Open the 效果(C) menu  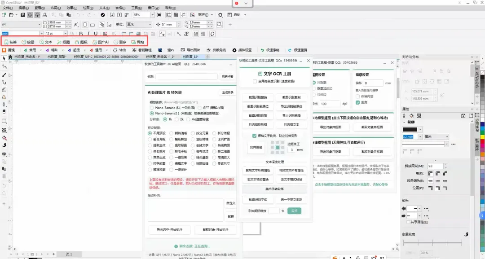(x=72, y=8)
